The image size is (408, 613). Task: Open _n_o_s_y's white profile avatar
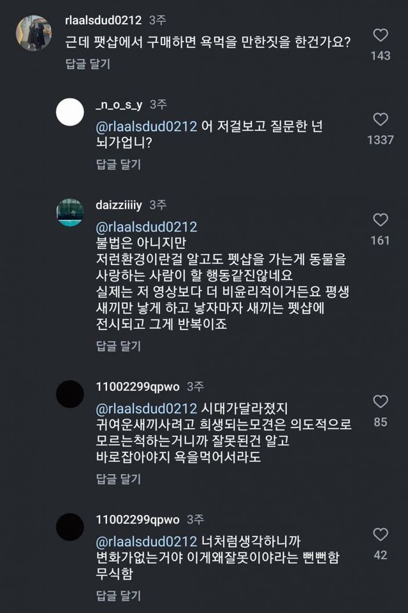click(70, 113)
